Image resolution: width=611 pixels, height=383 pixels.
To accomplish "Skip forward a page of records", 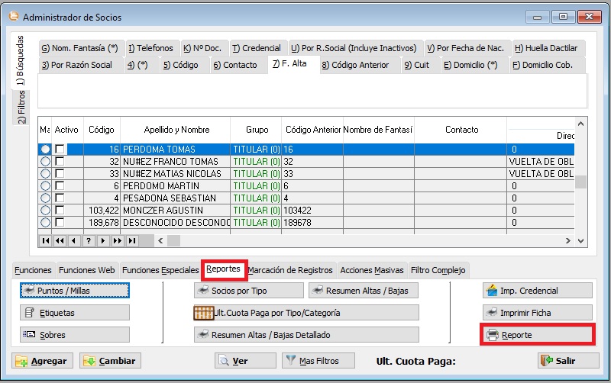I will point(118,240).
